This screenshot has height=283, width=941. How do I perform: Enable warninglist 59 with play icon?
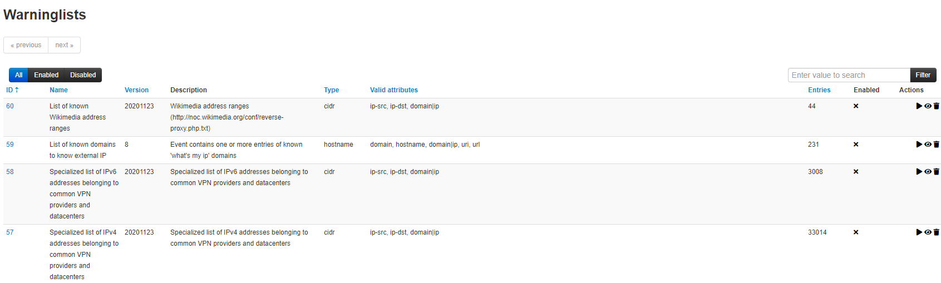[919, 145]
